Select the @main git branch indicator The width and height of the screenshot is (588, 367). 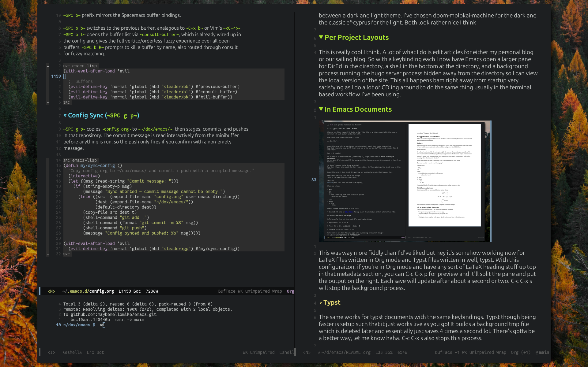point(542,352)
